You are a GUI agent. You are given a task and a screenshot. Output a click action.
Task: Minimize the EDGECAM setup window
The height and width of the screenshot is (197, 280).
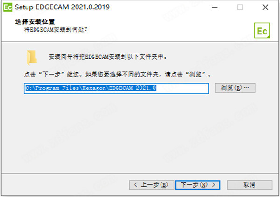[215, 7]
